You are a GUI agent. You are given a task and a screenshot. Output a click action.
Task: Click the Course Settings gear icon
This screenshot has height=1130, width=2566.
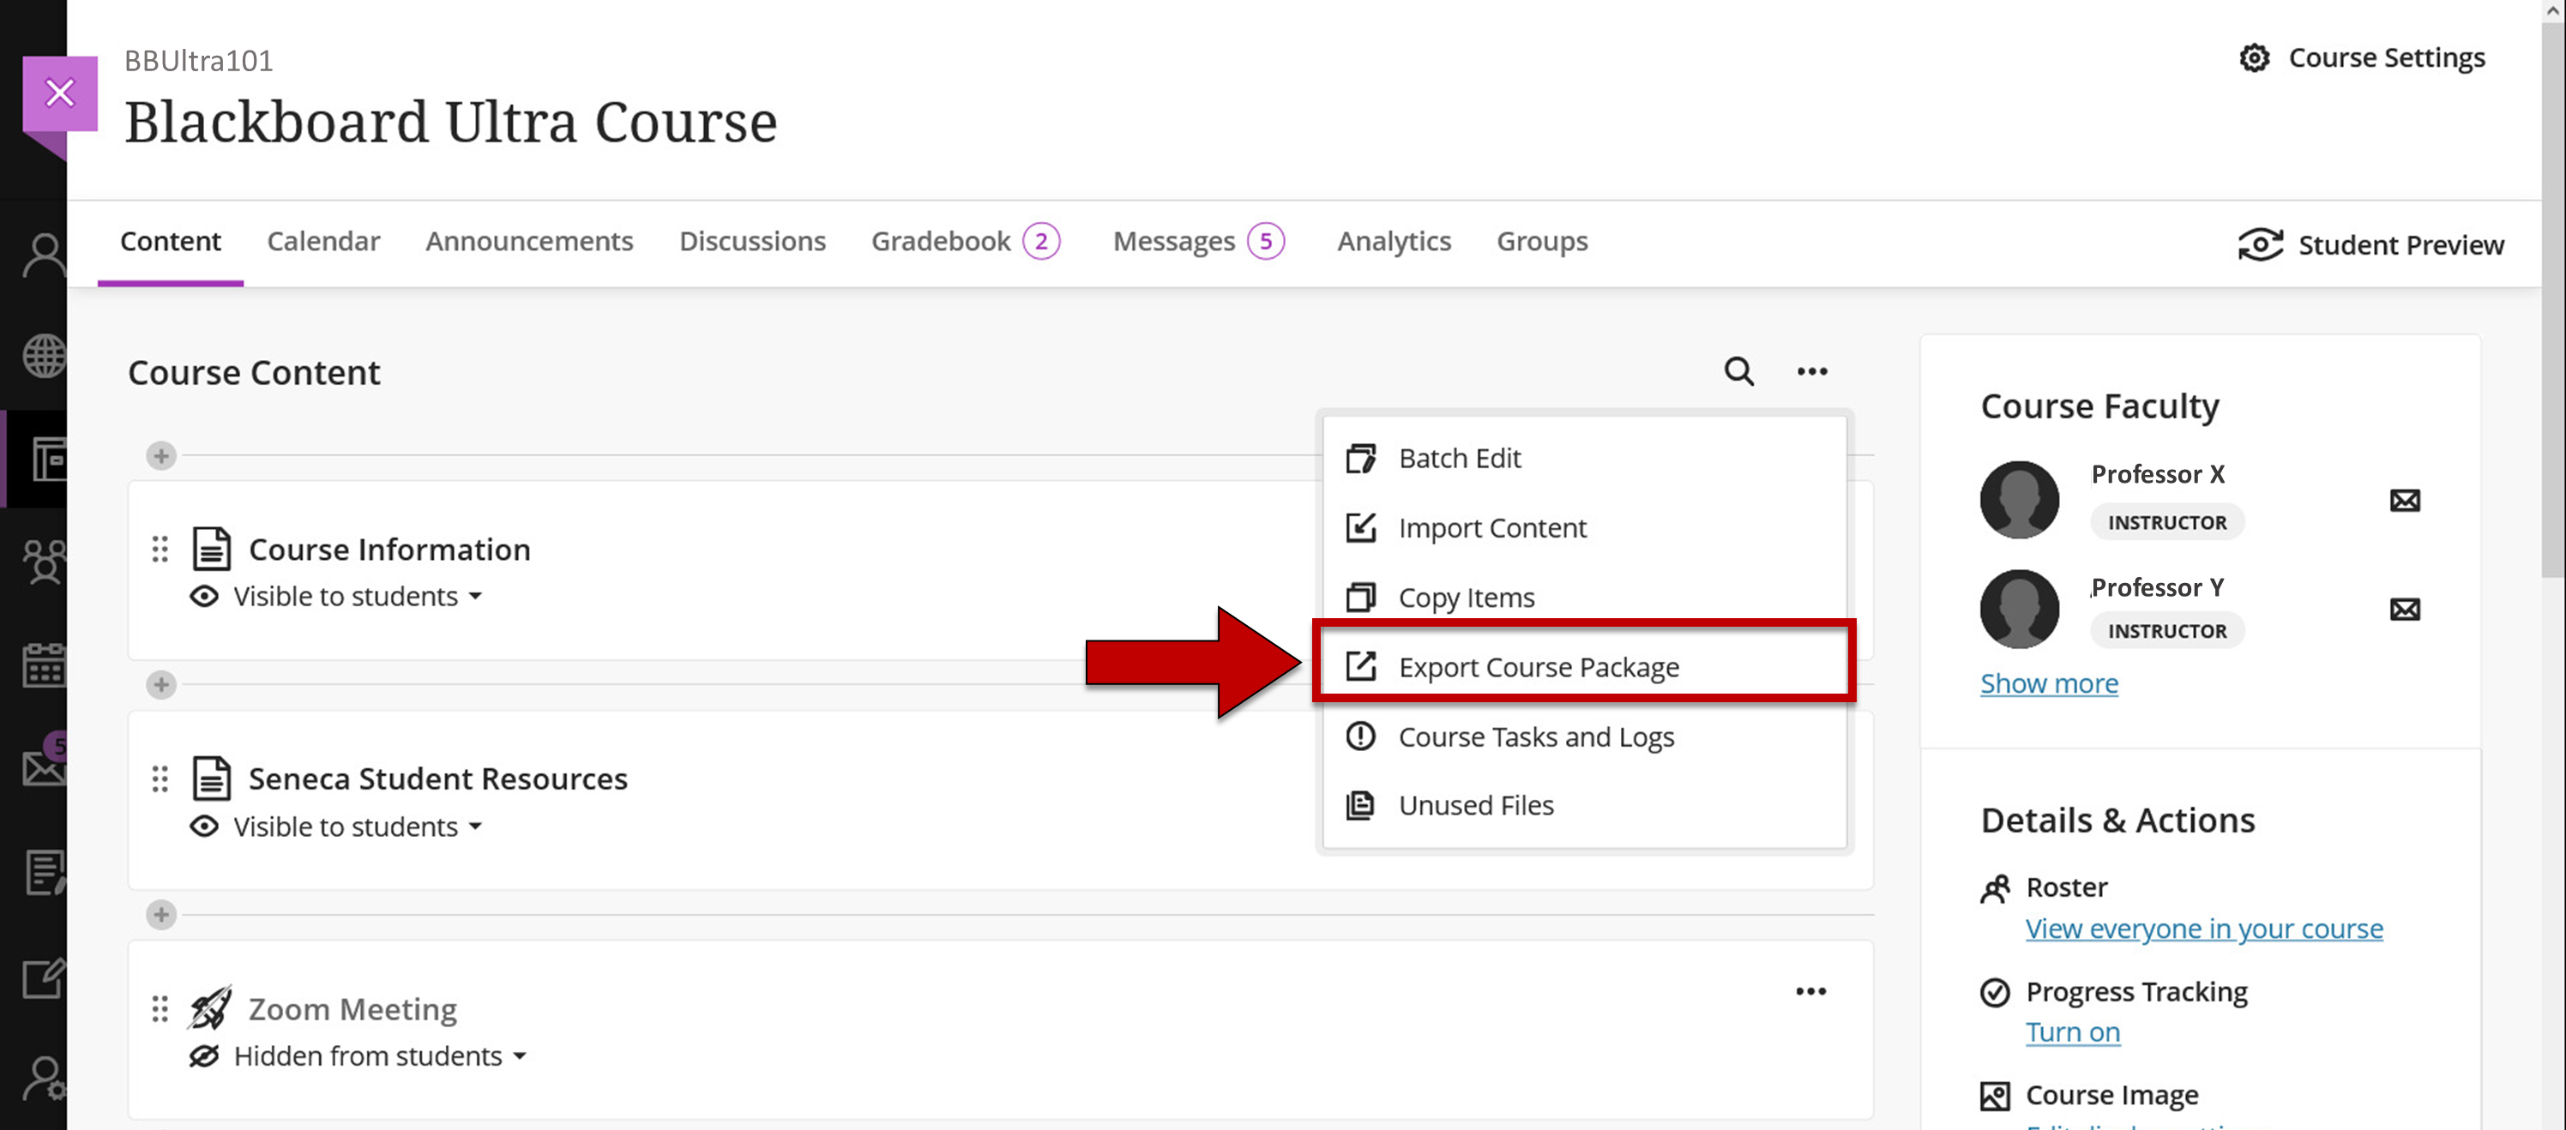point(2254,57)
